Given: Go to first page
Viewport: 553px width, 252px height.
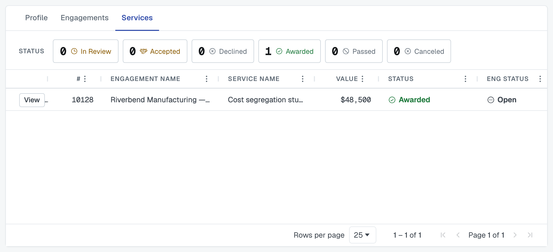Looking at the screenshot, I should (443, 235).
